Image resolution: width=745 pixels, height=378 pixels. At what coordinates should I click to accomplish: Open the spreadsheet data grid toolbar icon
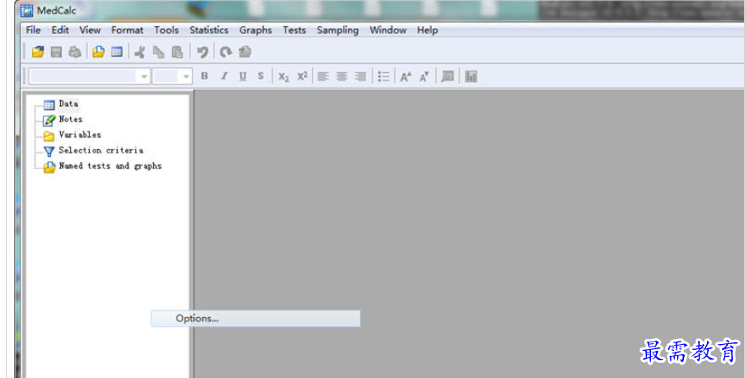click(x=117, y=52)
